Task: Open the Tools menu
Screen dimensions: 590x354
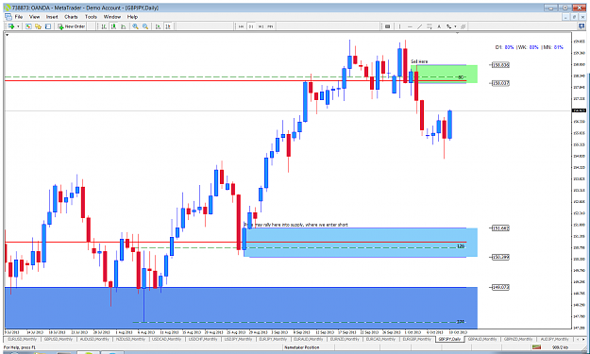Action: point(91,17)
